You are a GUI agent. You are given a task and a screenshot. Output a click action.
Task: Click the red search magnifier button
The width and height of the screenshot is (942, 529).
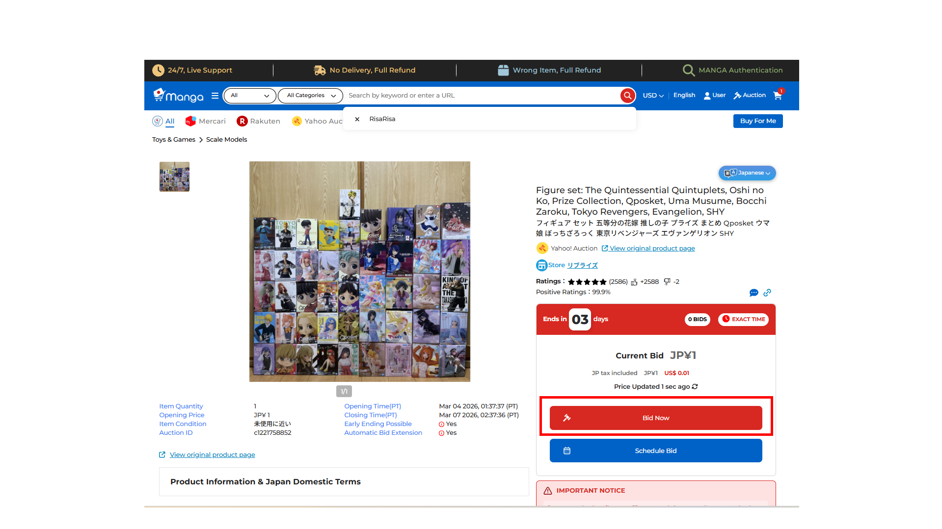pos(627,96)
